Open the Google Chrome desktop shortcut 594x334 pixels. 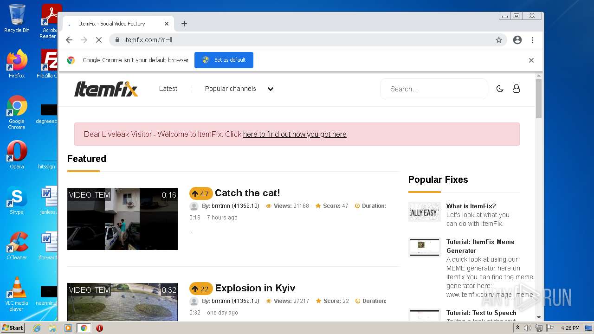point(17,112)
